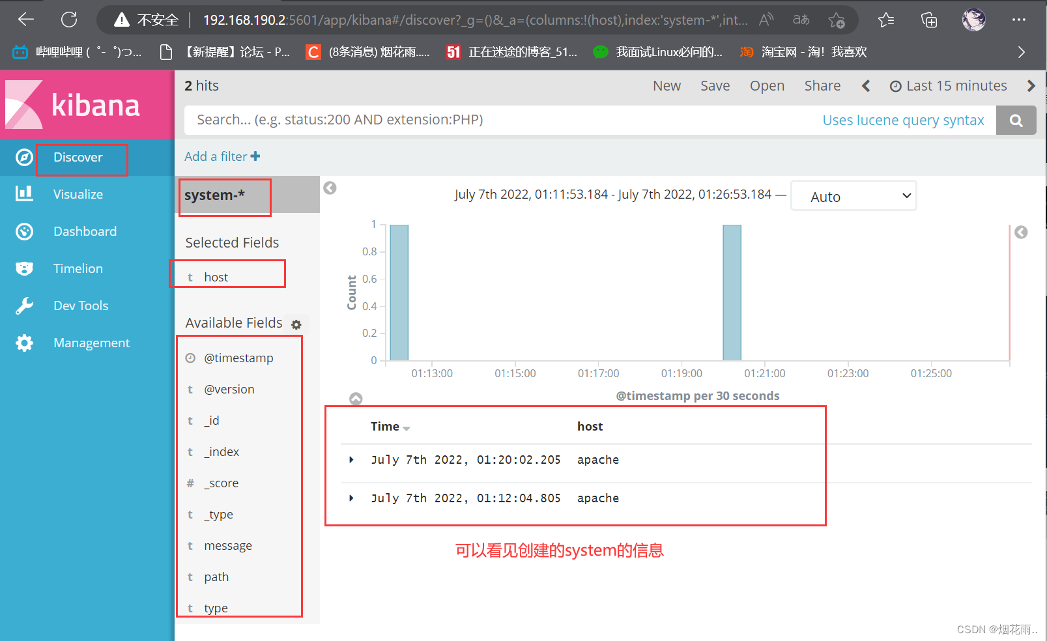The width and height of the screenshot is (1047, 641).
Task: Open the 正在迷途的博客 bookmark
Action: pyautogui.click(x=511, y=52)
